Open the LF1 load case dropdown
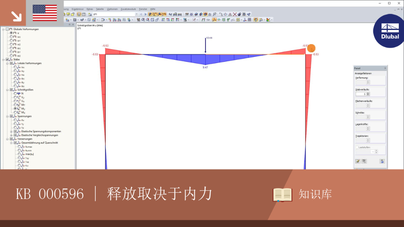The width and height of the screenshot is (404, 227). 137,15
